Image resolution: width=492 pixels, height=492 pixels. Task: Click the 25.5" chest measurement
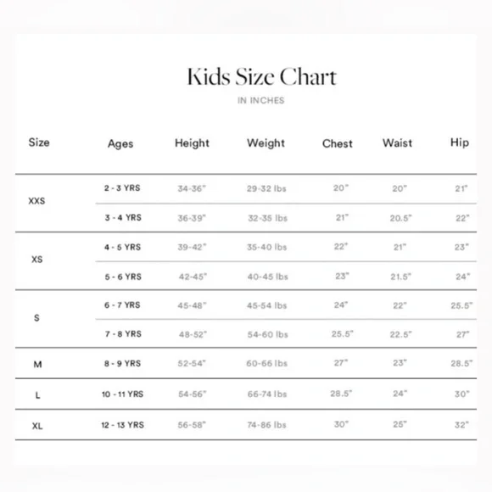pos(343,334)
